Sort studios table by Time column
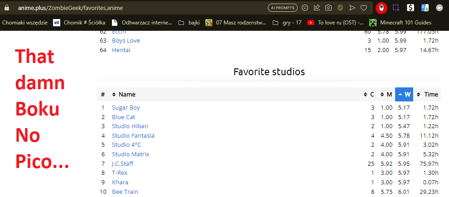Image resolution: width=449 pixels, height=197 pixels. click(427, 94)
